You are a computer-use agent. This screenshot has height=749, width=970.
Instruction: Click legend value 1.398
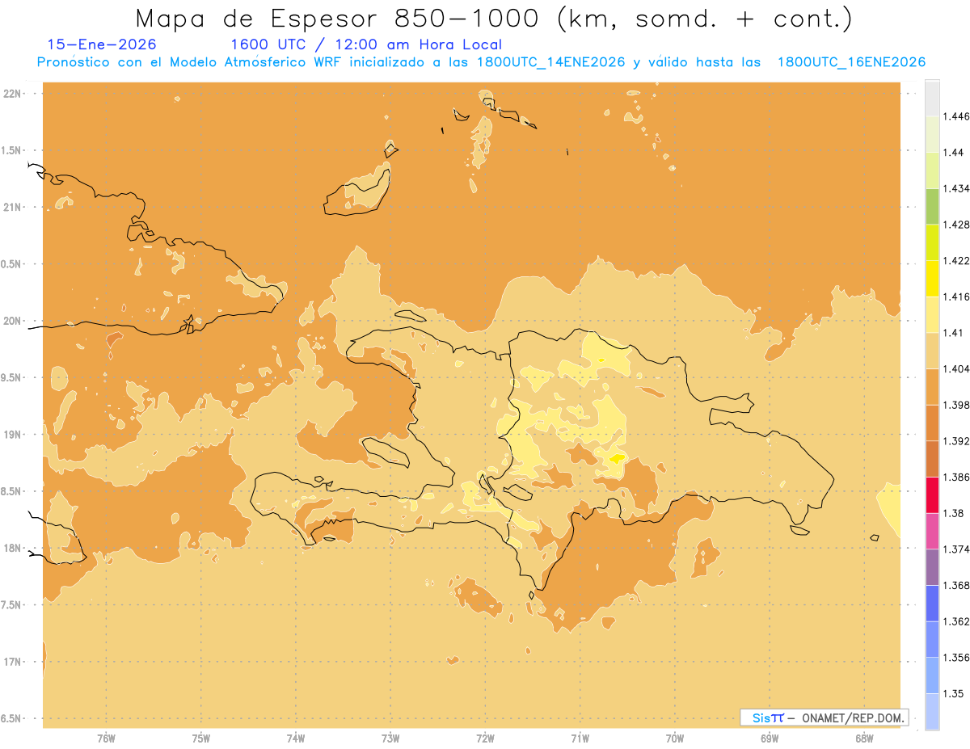coord(955,405)
